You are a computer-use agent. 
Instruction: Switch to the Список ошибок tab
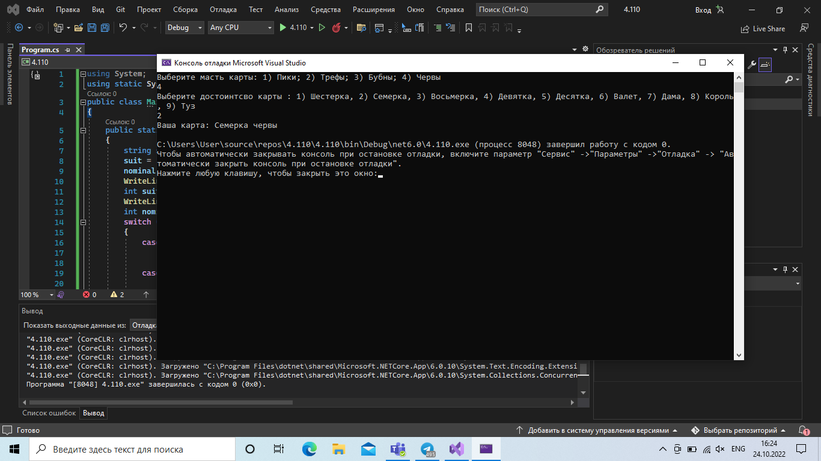click(48, 413)
